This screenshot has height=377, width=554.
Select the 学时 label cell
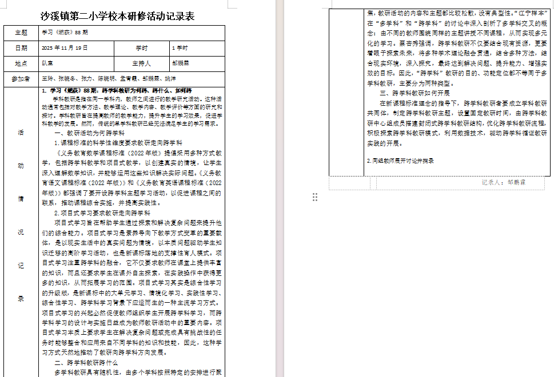pos(141,49)
